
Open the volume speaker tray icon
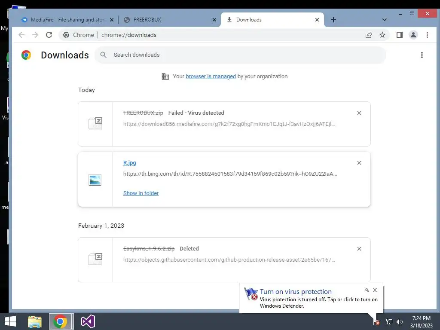pos(400,321)
